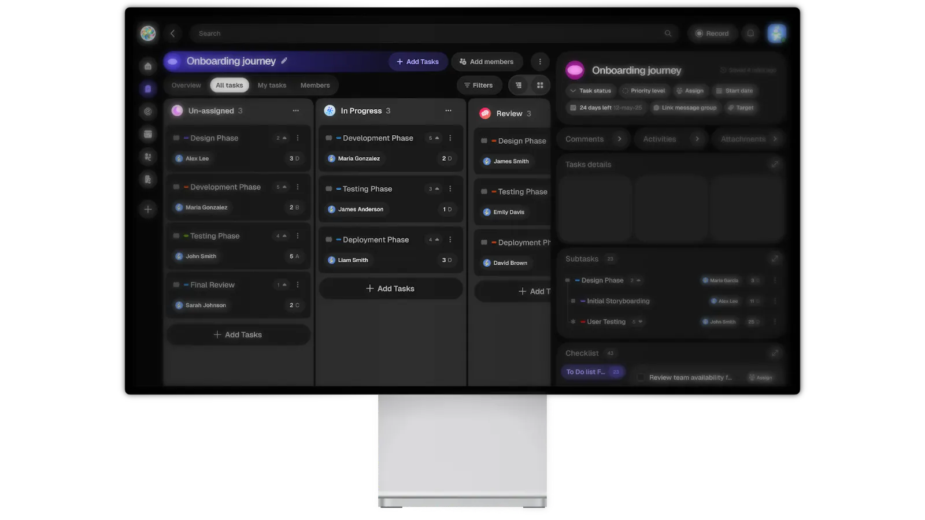Click Add Tasks under In Progress column
The height and width of the screenshot is (520, 925).
(391, 288)
